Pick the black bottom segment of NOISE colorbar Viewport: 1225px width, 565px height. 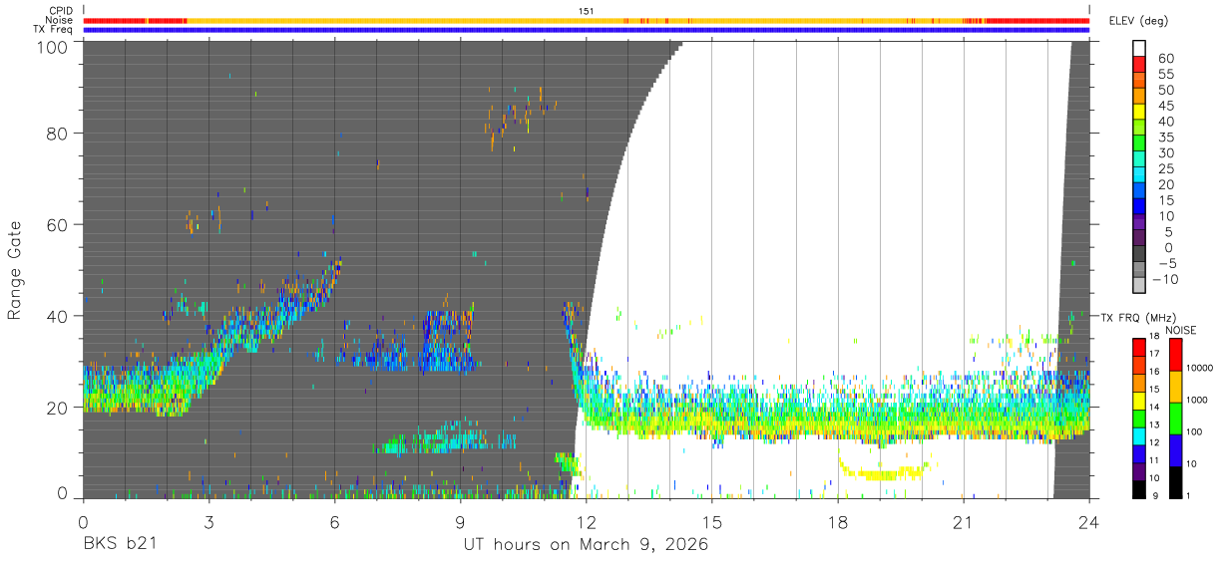[x=1177, y=481]
